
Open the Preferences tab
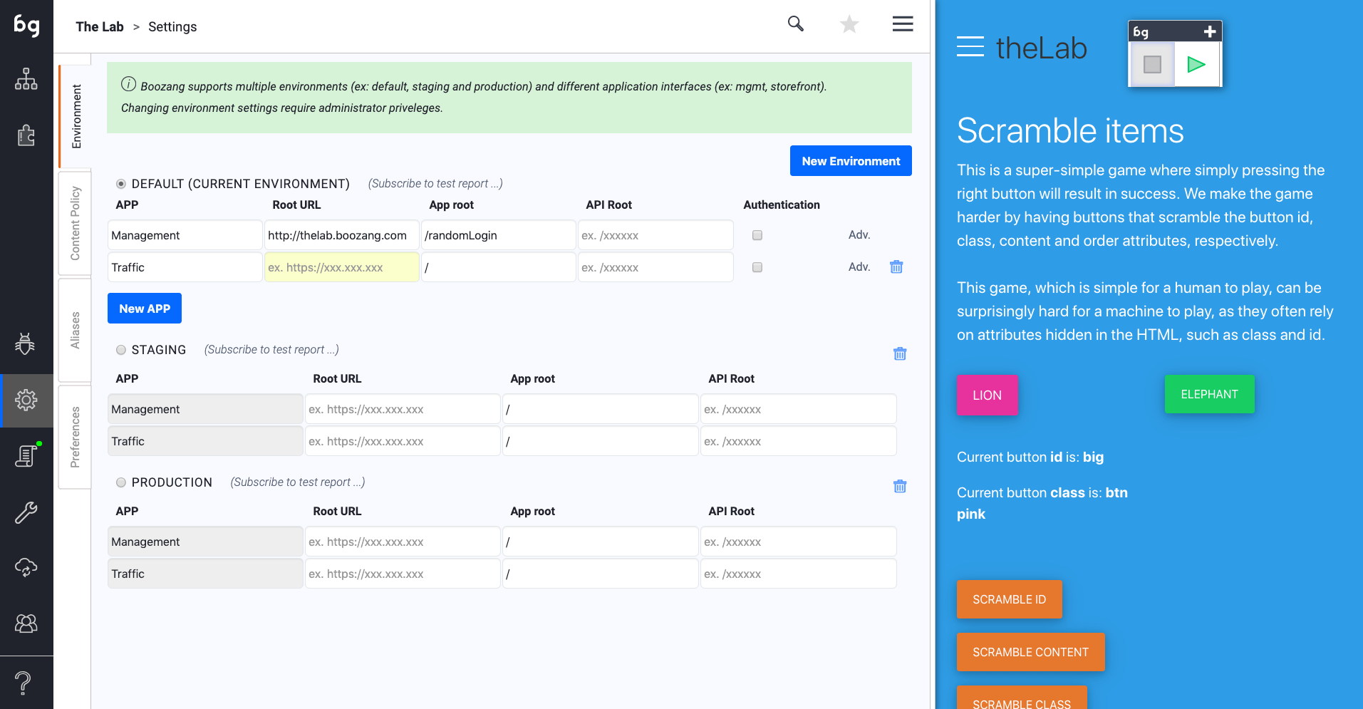click(75, 437)
